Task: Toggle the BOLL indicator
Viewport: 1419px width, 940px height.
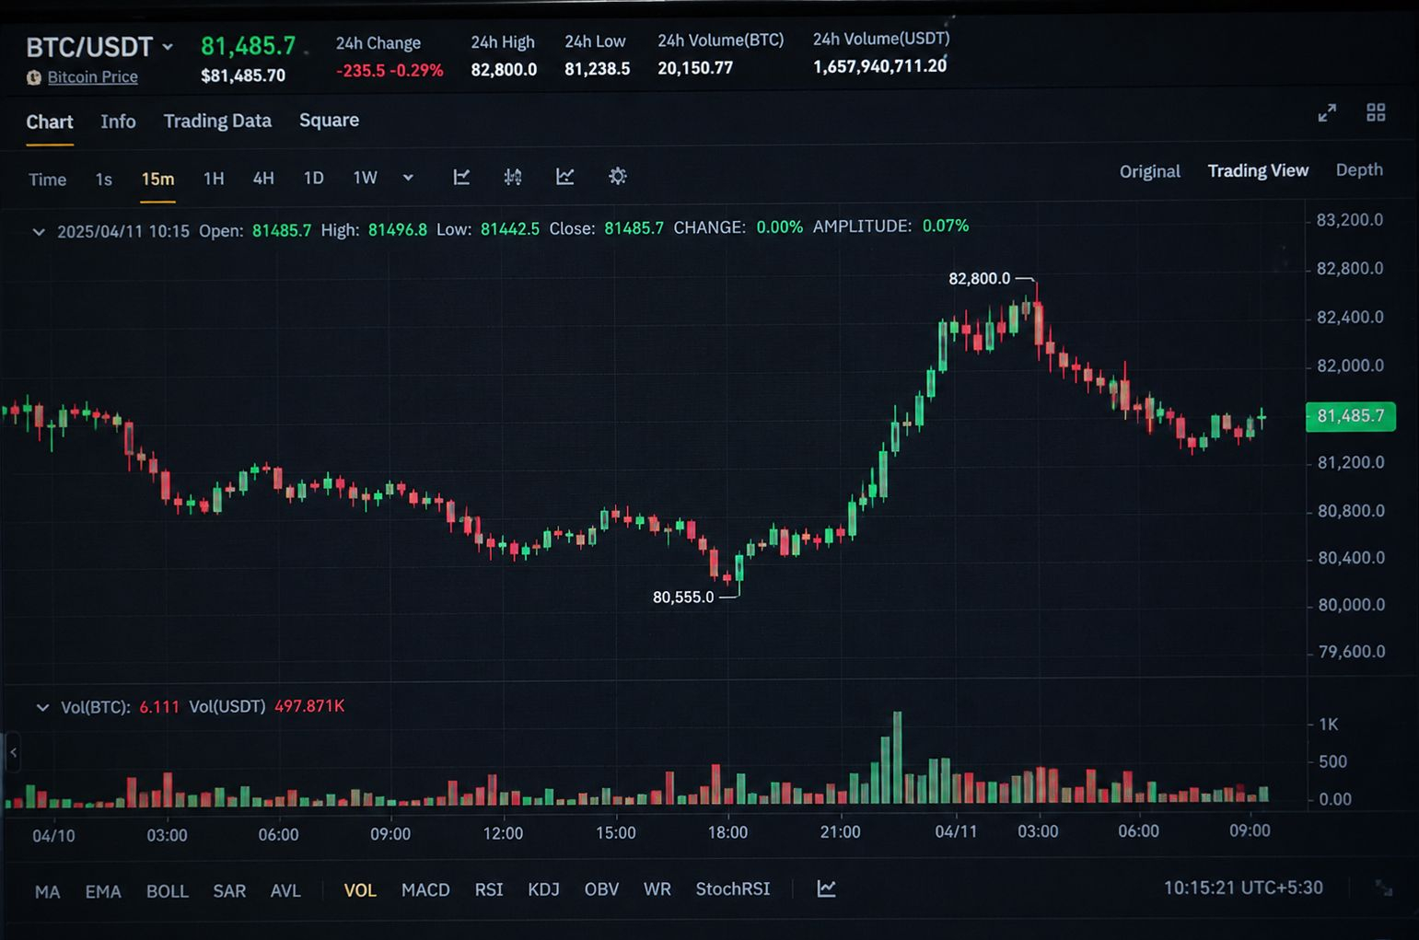Action: [x=168, y=891]
